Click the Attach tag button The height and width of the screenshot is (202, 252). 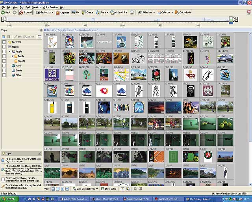pos(29,37)
